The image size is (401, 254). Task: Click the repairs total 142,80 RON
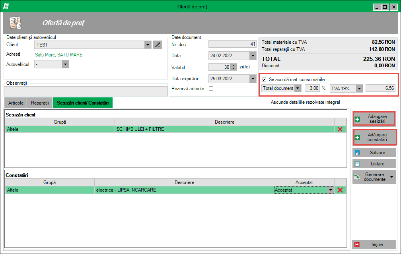(382, 49)
